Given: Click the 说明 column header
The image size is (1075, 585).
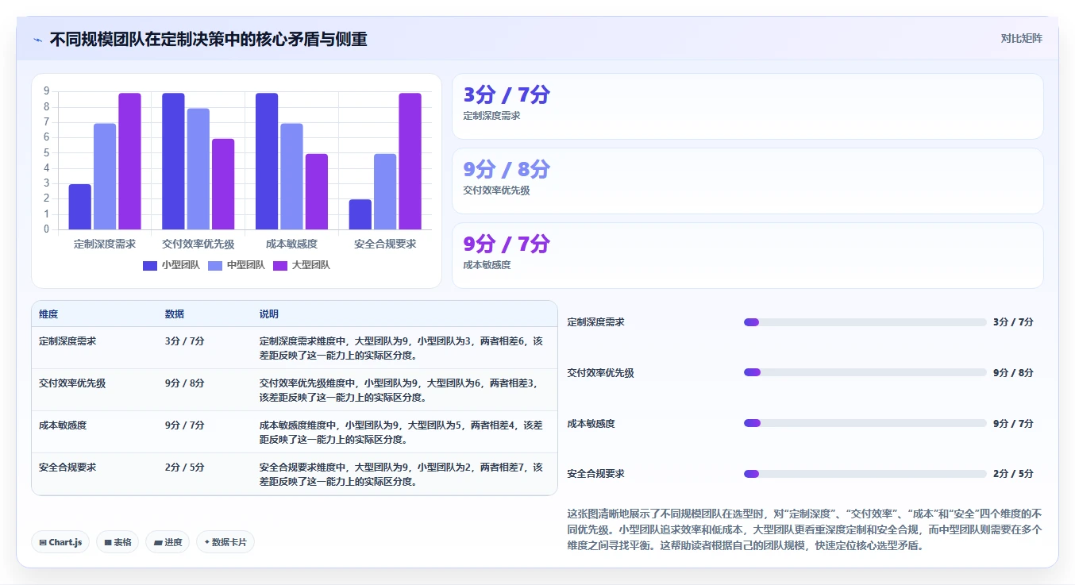Looking at the screenshot, I should click(269, 314).
